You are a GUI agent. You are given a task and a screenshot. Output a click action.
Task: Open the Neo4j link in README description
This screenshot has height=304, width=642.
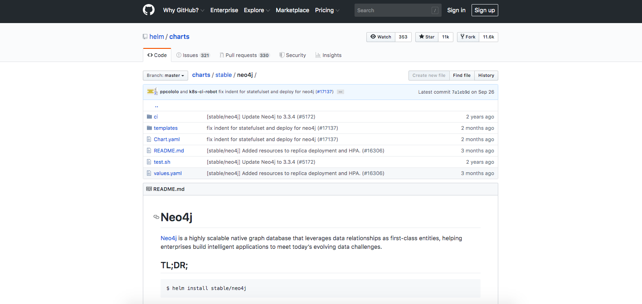(x=169, y=238)
